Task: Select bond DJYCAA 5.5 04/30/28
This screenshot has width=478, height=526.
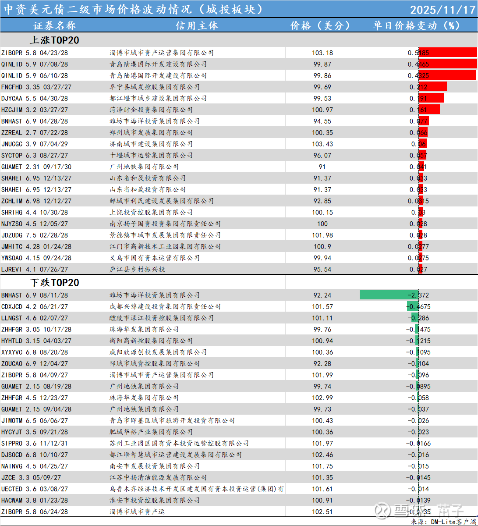Action: click(x=35, y=98)
